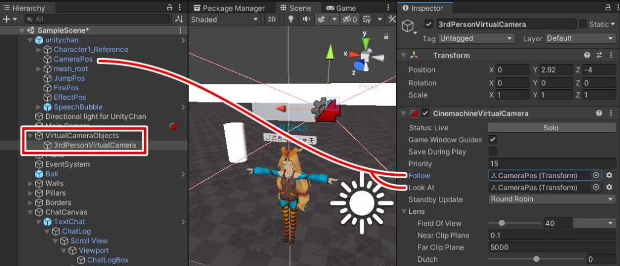Image resolution: width=620 pixels, height=266 pixels.
Task: Select the EventSystem object in Hierarchy
Action: [67, 164]
